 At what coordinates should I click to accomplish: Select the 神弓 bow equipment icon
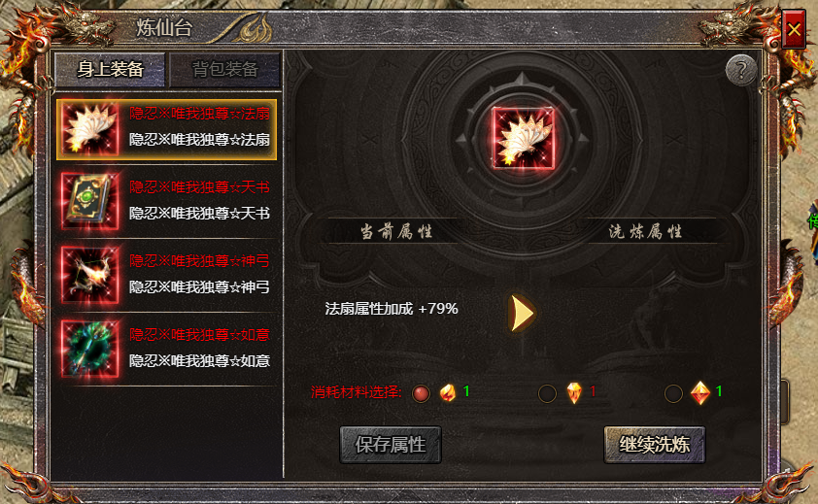coord(89,275)
